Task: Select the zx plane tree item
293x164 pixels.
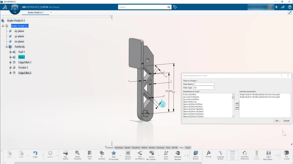Action: (x=19, y=42)
